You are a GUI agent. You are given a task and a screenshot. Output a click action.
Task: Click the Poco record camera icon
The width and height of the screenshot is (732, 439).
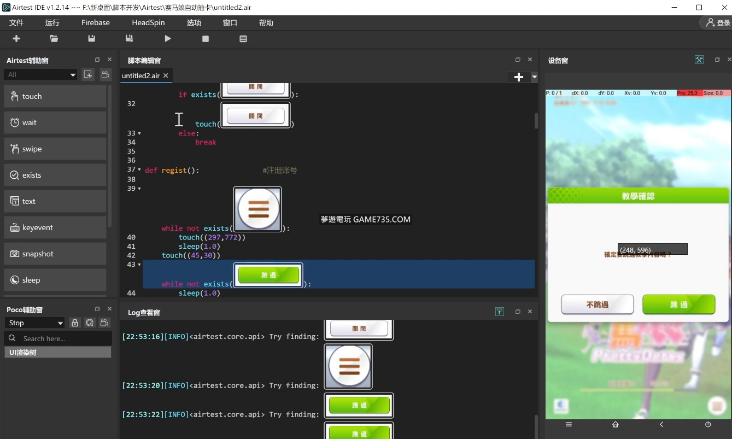tap(105, 323)
